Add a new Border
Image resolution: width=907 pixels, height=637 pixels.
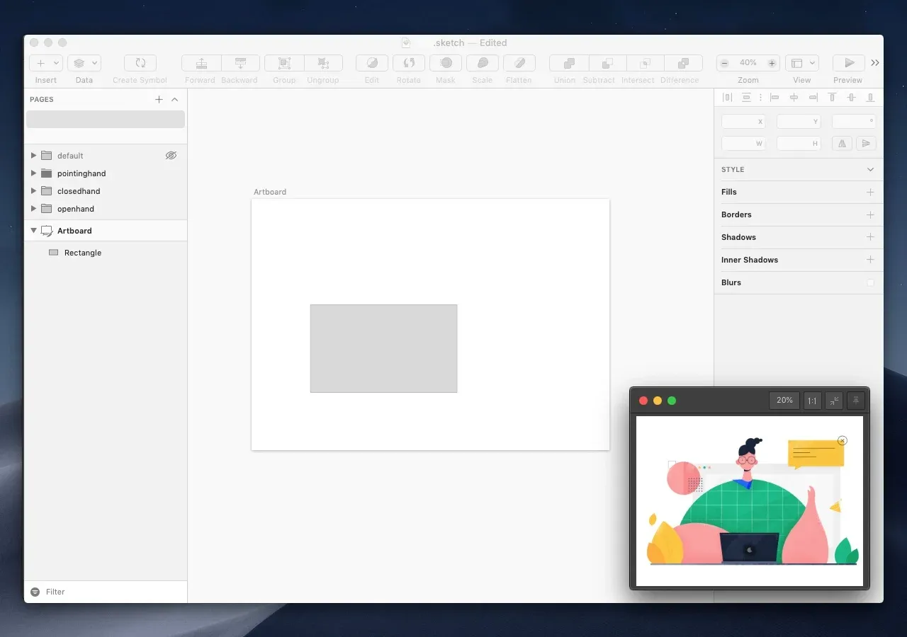[x=870, y=214]
